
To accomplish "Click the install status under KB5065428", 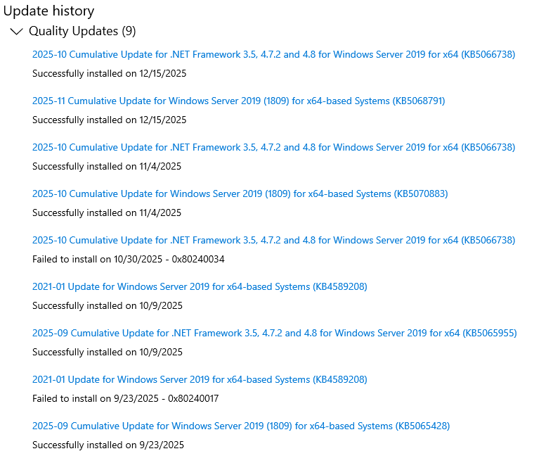I will pyautogui.click(x=108, y=445).
